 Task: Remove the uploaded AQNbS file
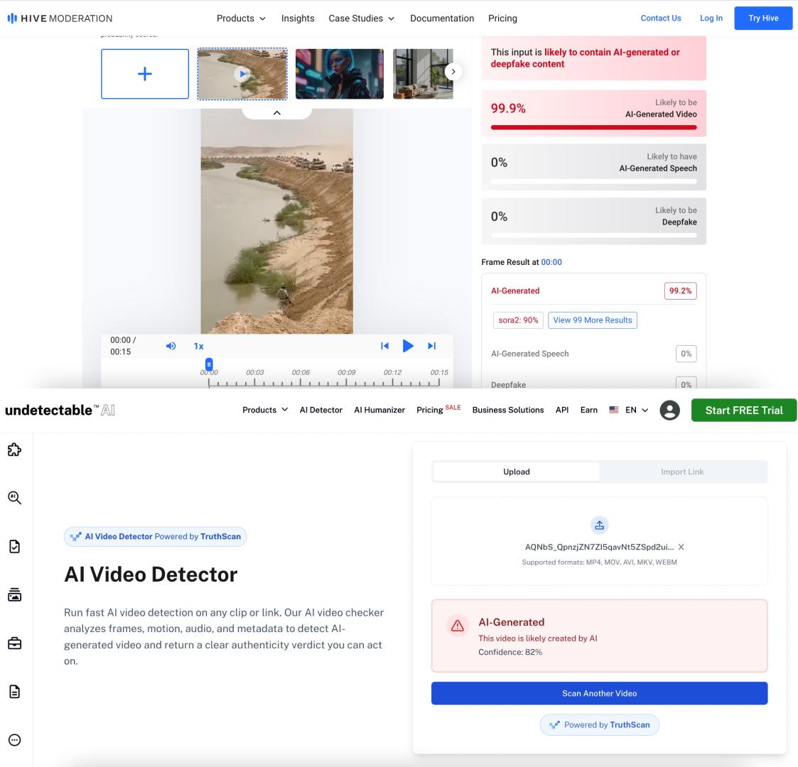point(681,547)
